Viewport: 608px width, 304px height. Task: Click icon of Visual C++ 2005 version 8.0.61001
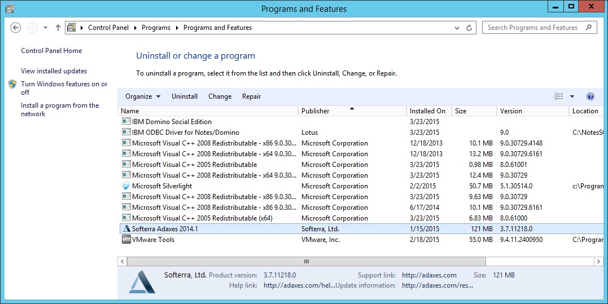coord(126,164)
